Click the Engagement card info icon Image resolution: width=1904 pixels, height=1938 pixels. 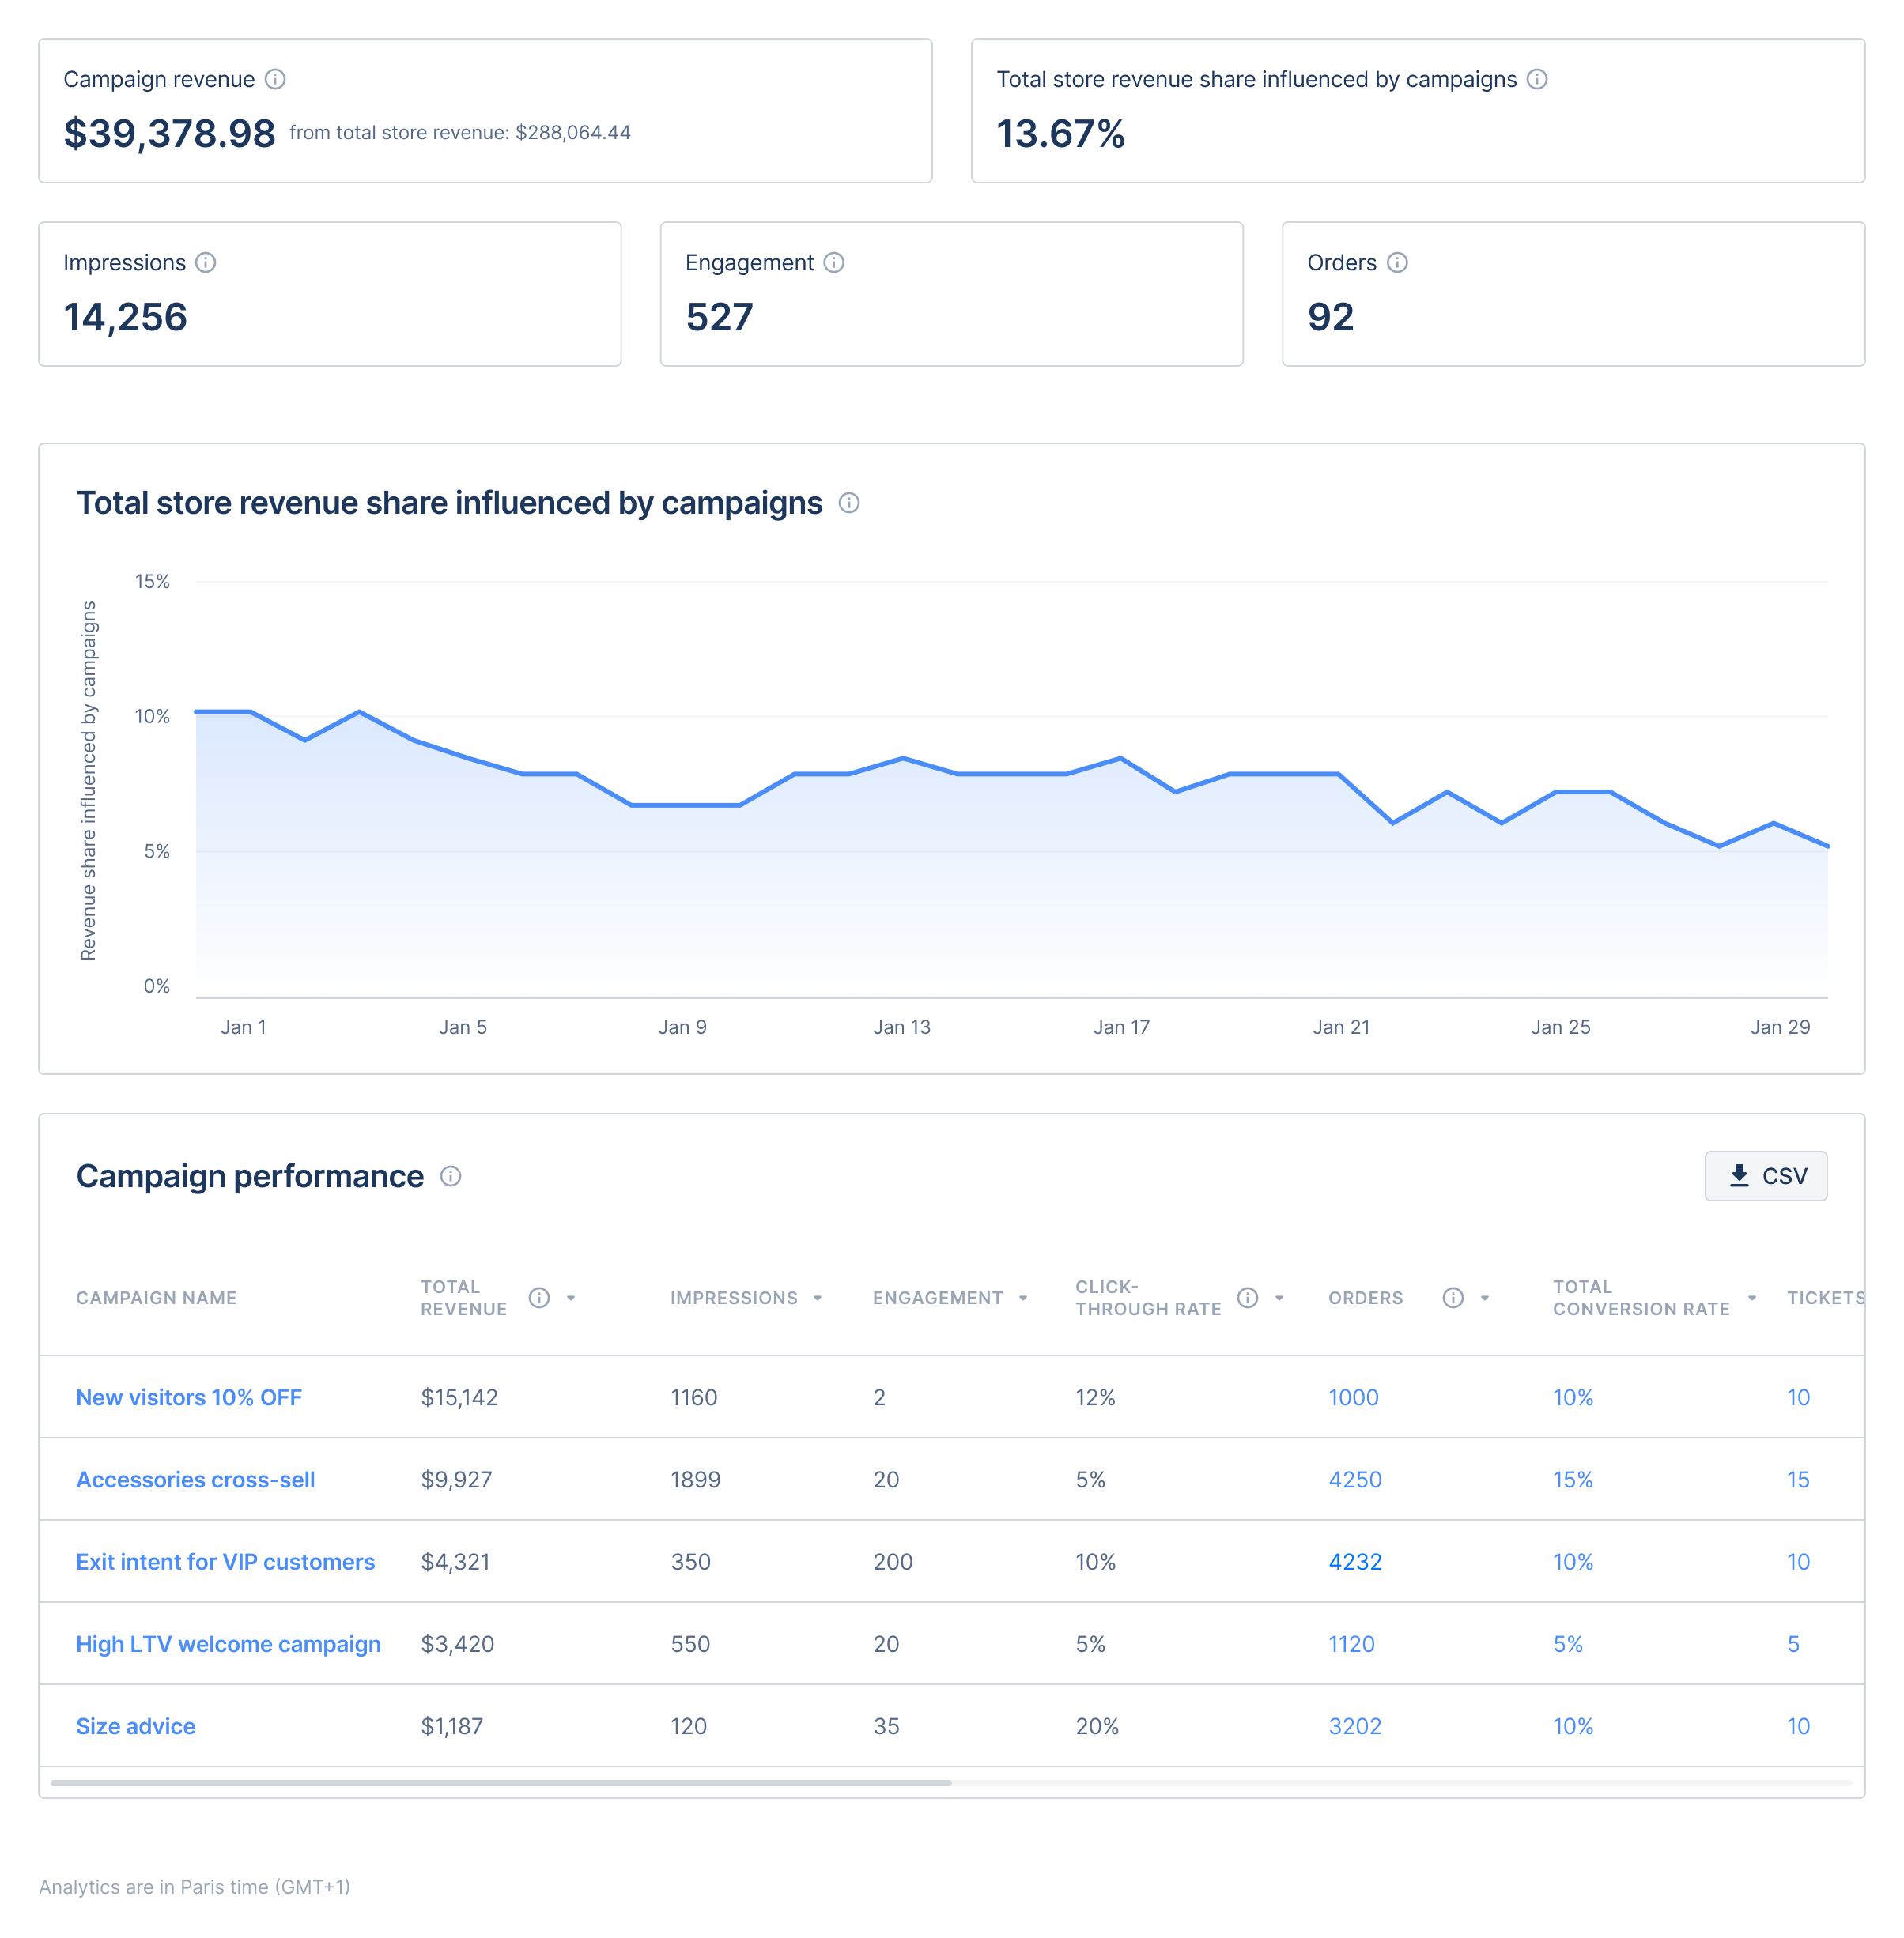(834, 263)
